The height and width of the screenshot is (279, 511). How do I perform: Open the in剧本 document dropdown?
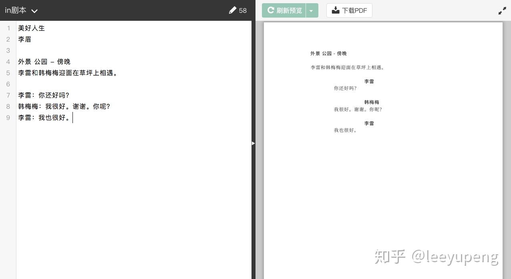(21, 10)
